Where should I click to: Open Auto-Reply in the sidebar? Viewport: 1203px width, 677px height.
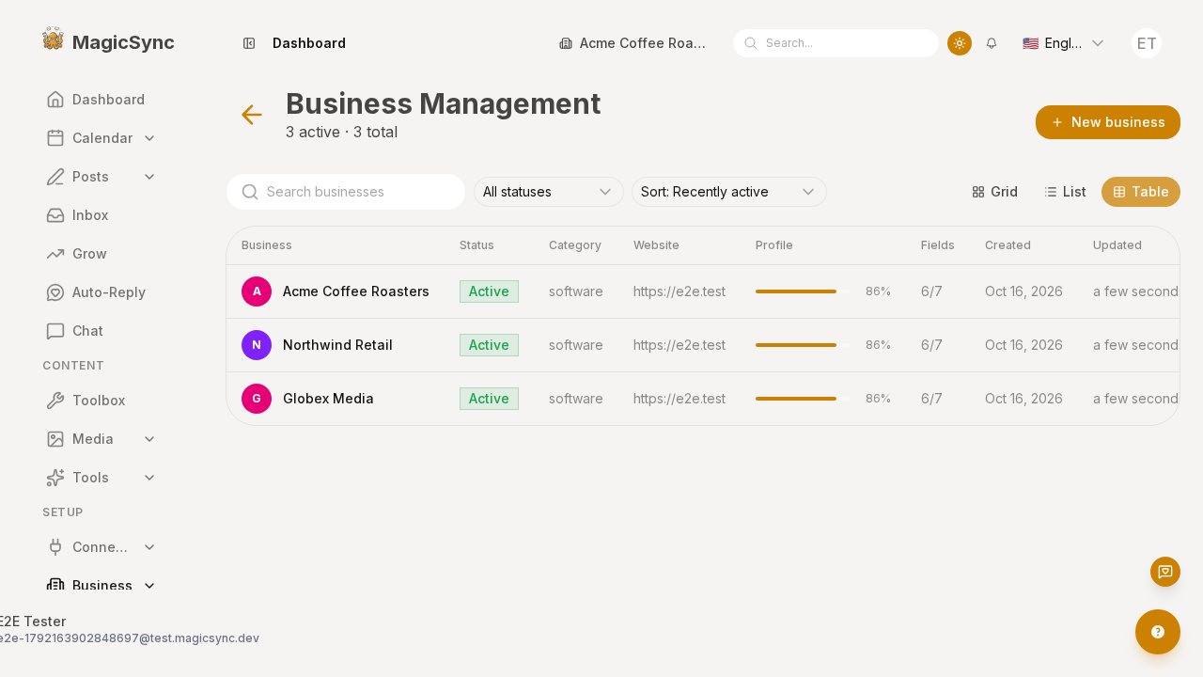click(x=102, y=292)
